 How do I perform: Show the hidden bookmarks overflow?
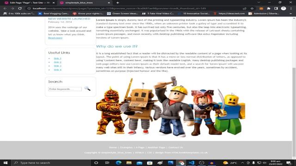[x=291, y=13]
